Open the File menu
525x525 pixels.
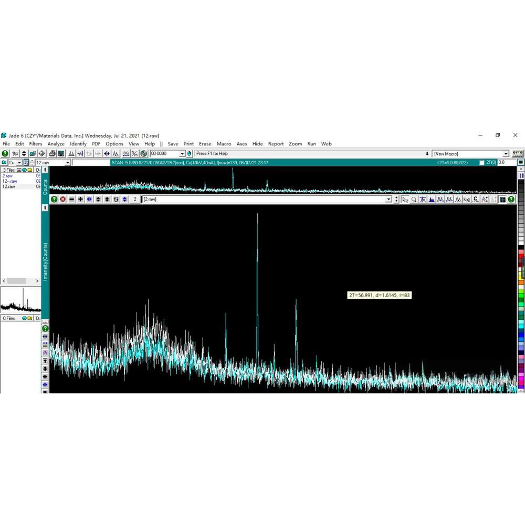[6, 144]
